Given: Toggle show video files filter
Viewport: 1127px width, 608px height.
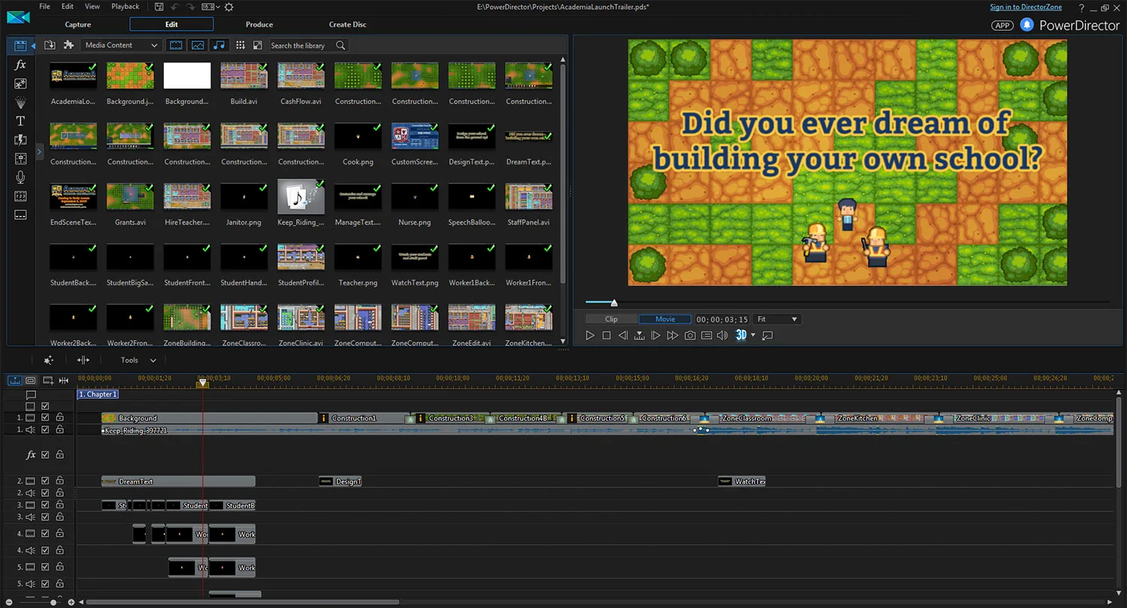Looking at the screenshot, I should click(176, 45).
